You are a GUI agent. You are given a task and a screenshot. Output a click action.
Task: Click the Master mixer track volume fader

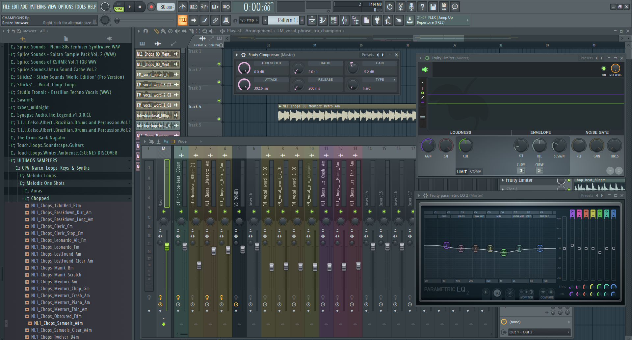point(167,246)
